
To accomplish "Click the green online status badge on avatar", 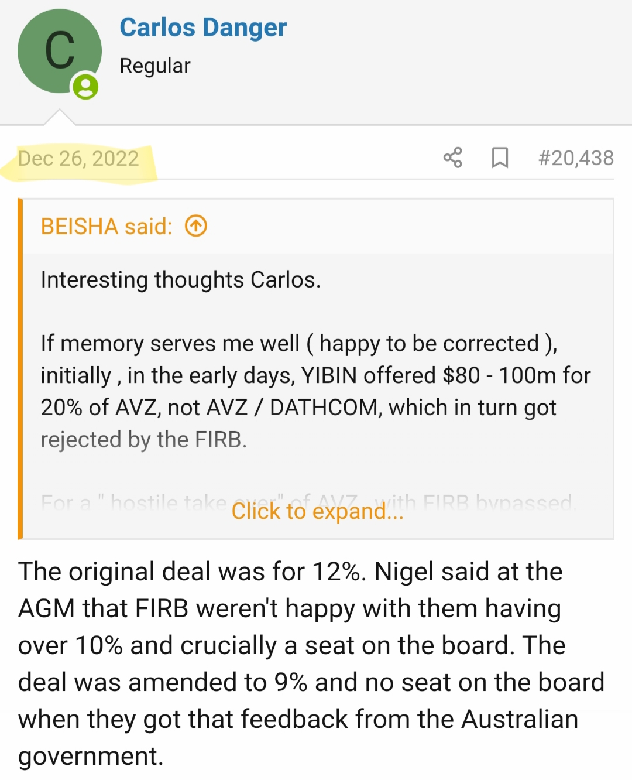I will (85, 87).
